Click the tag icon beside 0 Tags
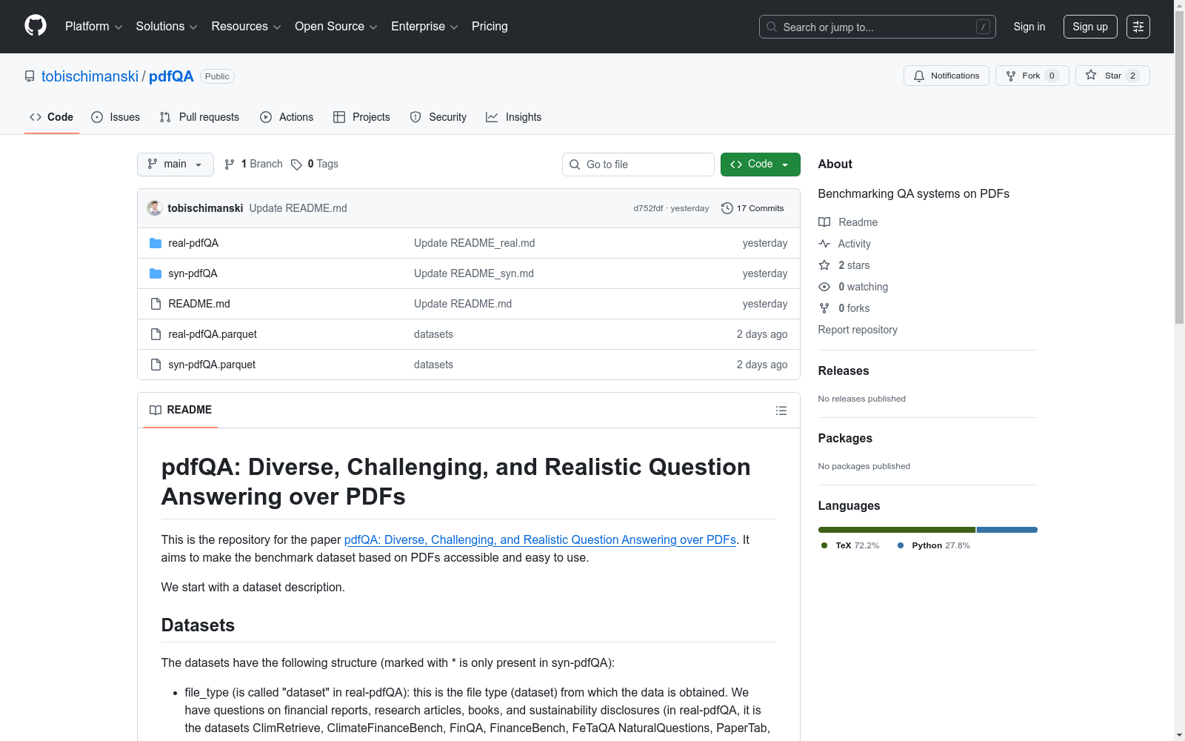1185x741 pixels. (x=296, y=165)
